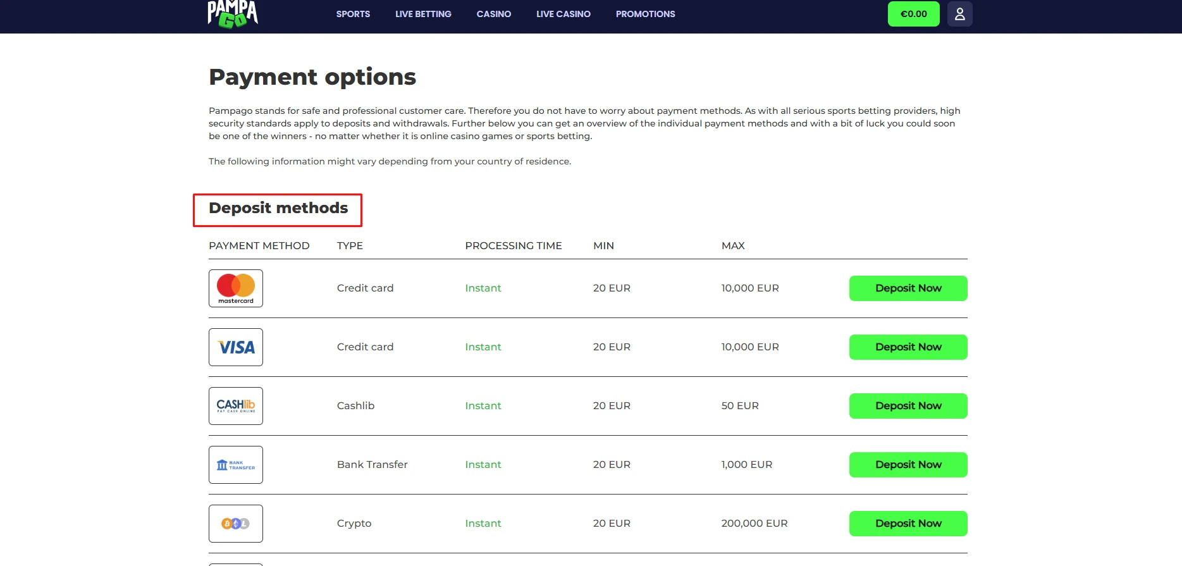Deposit Now using Cashlib
The image size is (1182, 566).
(908, 406)
